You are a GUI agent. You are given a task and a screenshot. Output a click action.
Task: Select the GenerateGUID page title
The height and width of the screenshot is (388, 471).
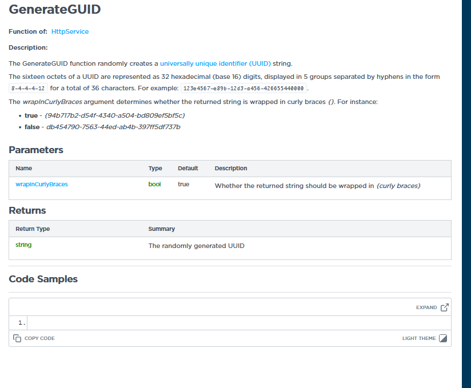click(55, 10)
